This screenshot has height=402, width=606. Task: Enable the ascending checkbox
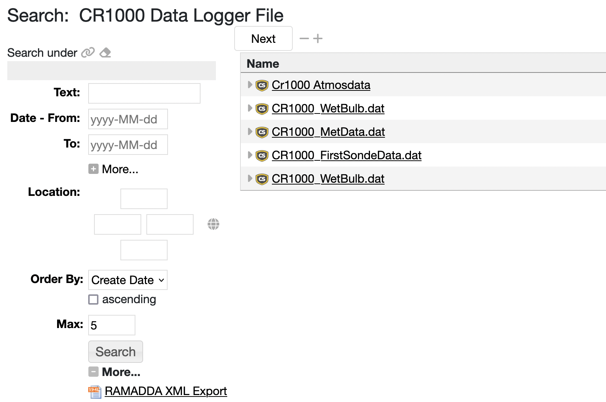pos(94,299)
